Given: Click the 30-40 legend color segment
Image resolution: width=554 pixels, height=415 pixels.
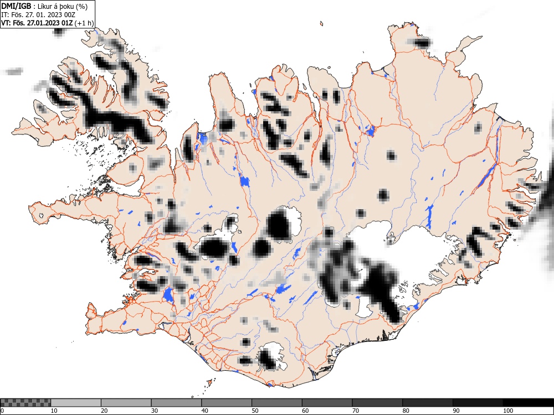Looking at the screenshot, I should (x=176, y=403).
